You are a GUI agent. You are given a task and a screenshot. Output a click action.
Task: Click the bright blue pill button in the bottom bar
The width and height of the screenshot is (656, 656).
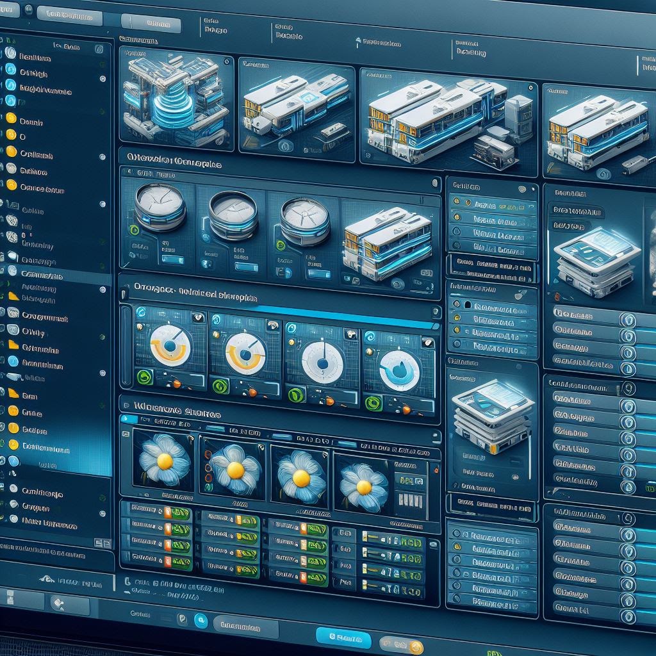[x=343, y=637]
